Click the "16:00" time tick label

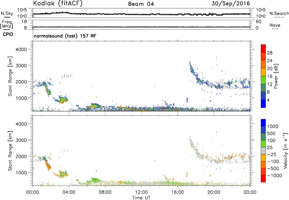pyautogui.click(x=177, y=192)
